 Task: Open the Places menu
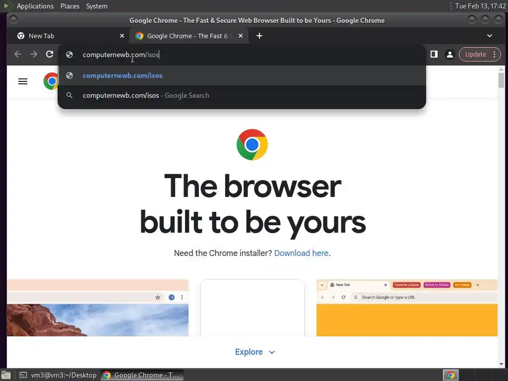(69, 6)
